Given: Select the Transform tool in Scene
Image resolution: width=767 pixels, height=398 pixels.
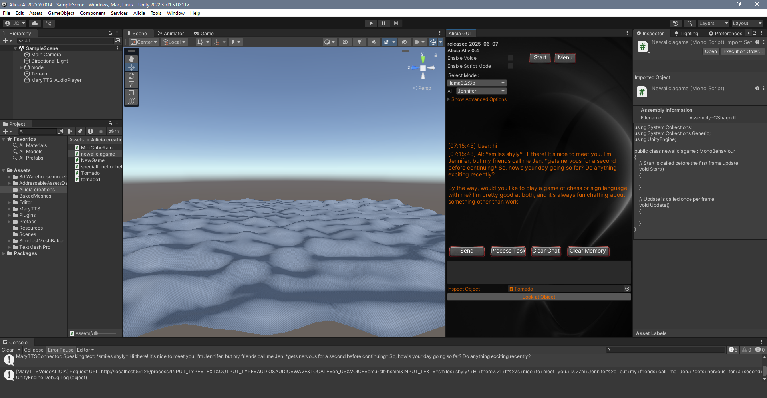Looking at the screenshot, I should [x=131, y=101].
